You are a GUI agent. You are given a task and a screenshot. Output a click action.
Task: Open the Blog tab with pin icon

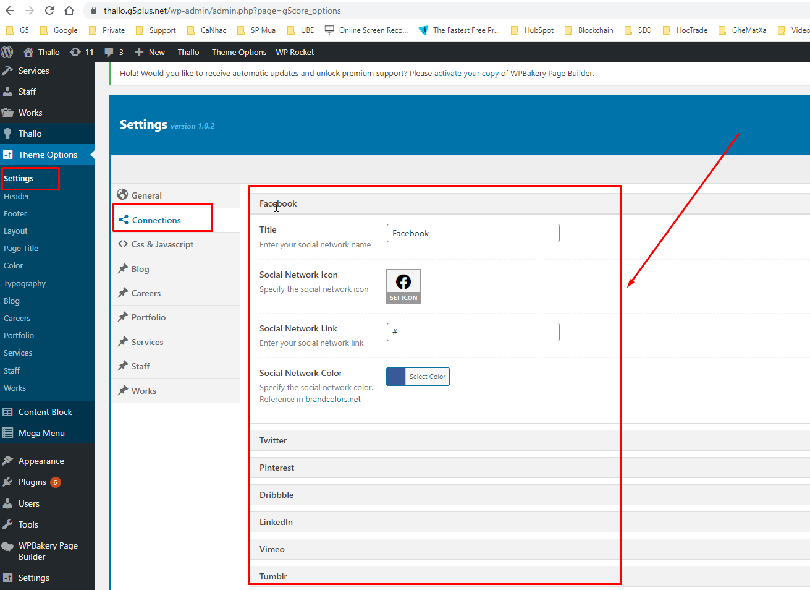[175, 269]
